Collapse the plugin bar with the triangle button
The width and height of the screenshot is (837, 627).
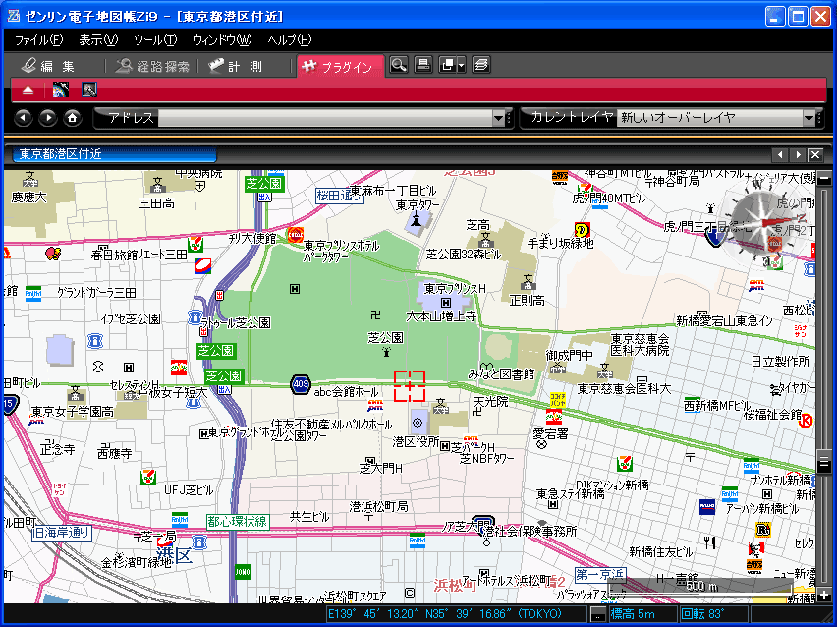(28, 90)
